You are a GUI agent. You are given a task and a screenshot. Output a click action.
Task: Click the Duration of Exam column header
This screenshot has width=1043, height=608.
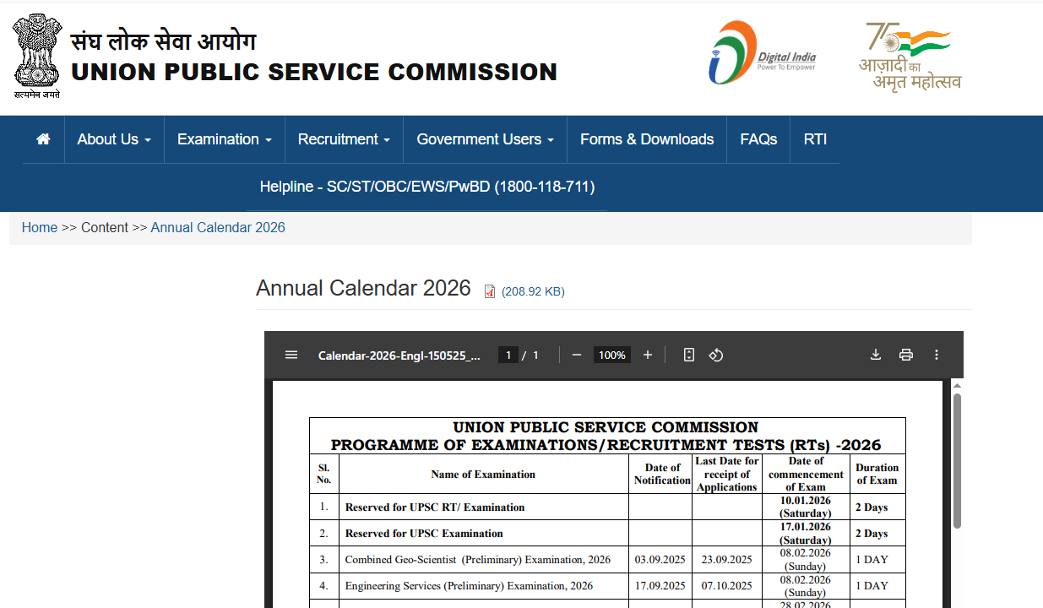tap(877, 474)
